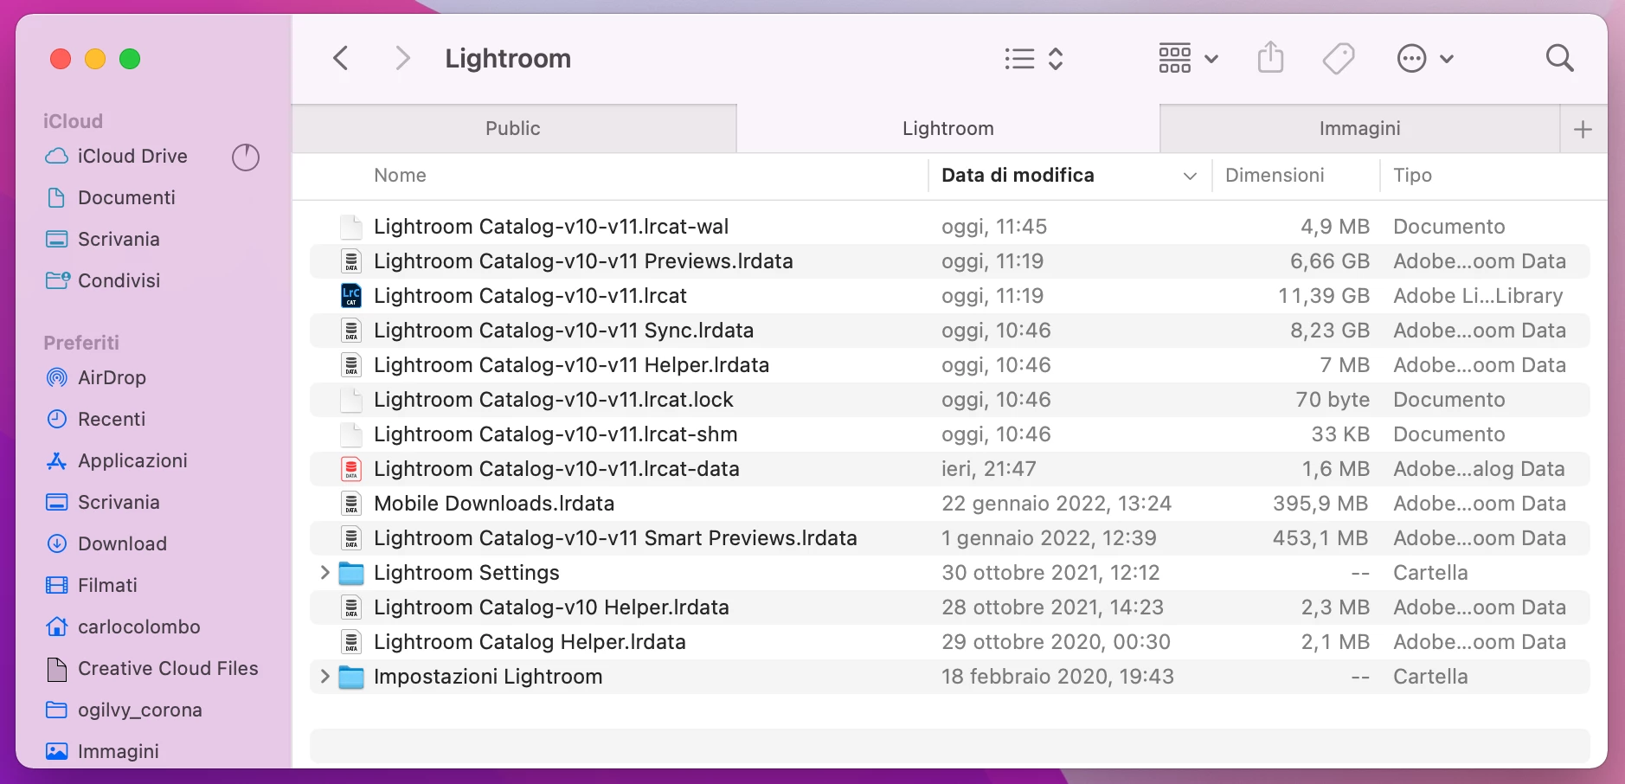
Task: Click the iCloud storage progress circle
Action: click(246, 157)
